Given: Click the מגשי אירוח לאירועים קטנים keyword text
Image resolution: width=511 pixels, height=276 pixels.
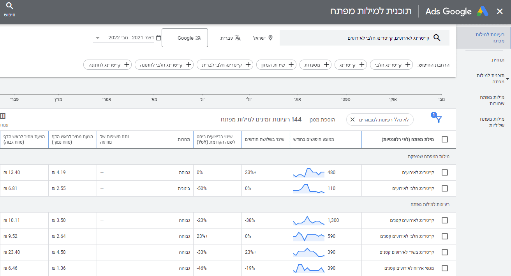Looking at the screenshot, I should point(409,268).
